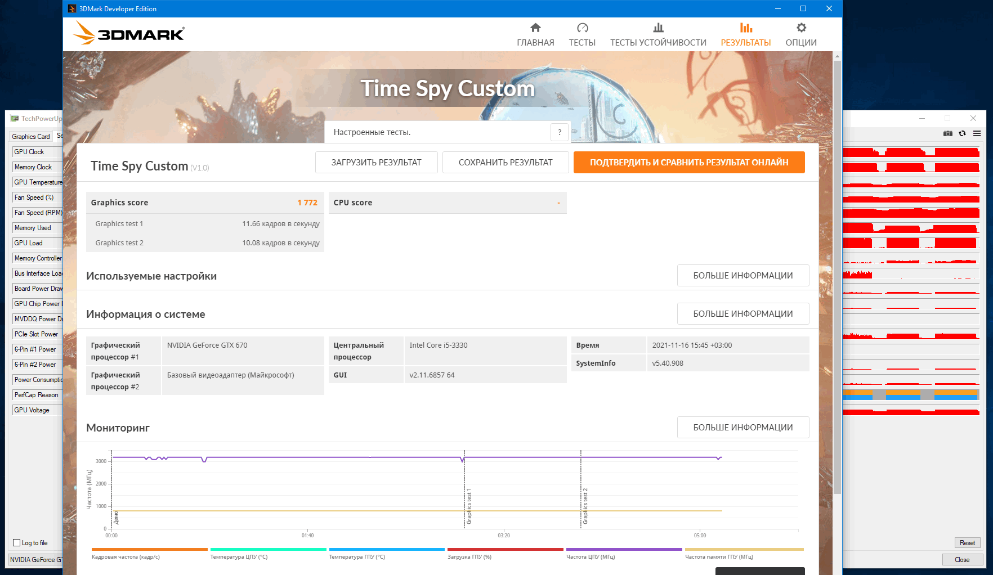Click the speedometer tests icon
Viewport: 993px width, 575px height.
click(x=583, y=28)
